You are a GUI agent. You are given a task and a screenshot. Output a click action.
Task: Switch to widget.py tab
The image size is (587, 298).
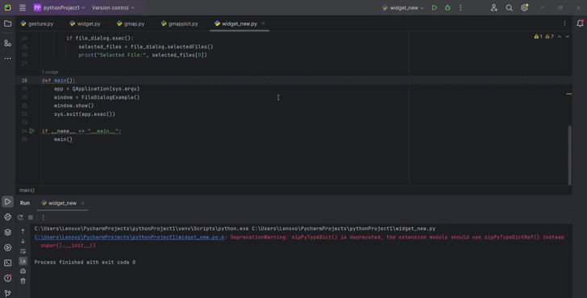tap(85, 23)
